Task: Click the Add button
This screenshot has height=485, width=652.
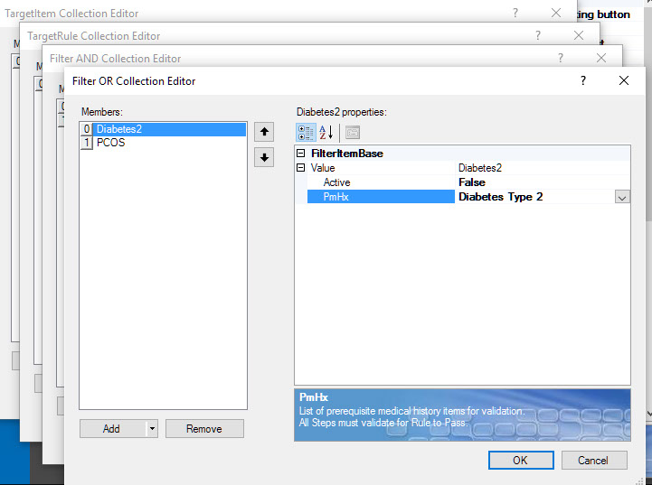Action: point(111,429)
